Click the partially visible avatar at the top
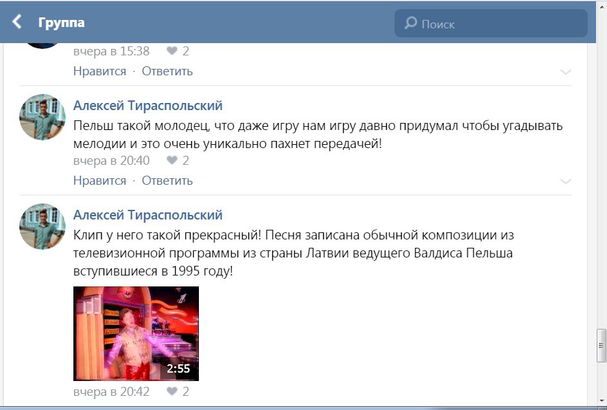 point(42,45)
